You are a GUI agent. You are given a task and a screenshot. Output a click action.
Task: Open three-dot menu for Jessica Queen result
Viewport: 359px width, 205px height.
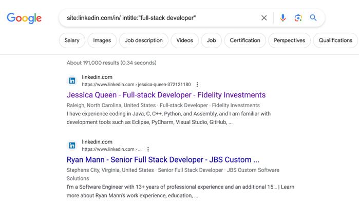(197, 85)
